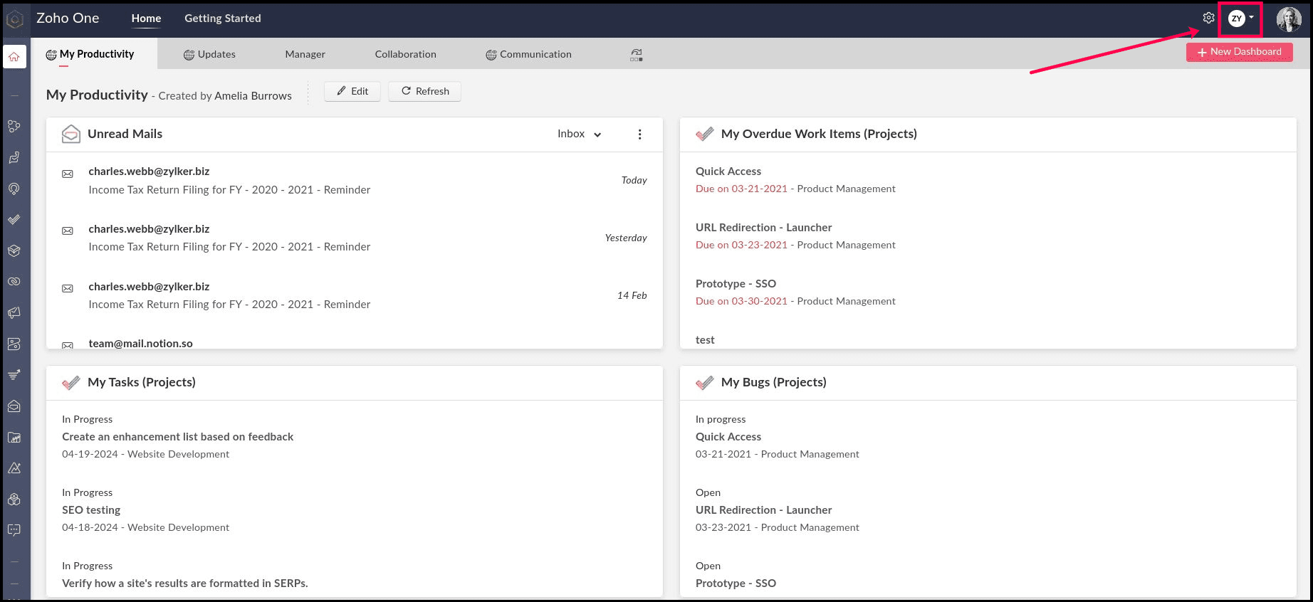The height and width of the screenshot is (602, 1313).
Task: Click the overdue item named test
Action: point(705,340)
